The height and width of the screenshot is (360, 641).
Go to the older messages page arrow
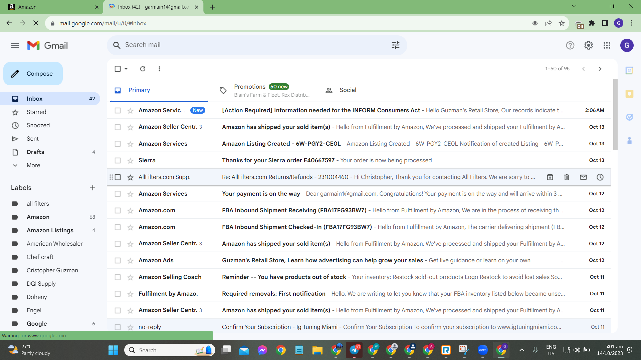tap(600, 69)
